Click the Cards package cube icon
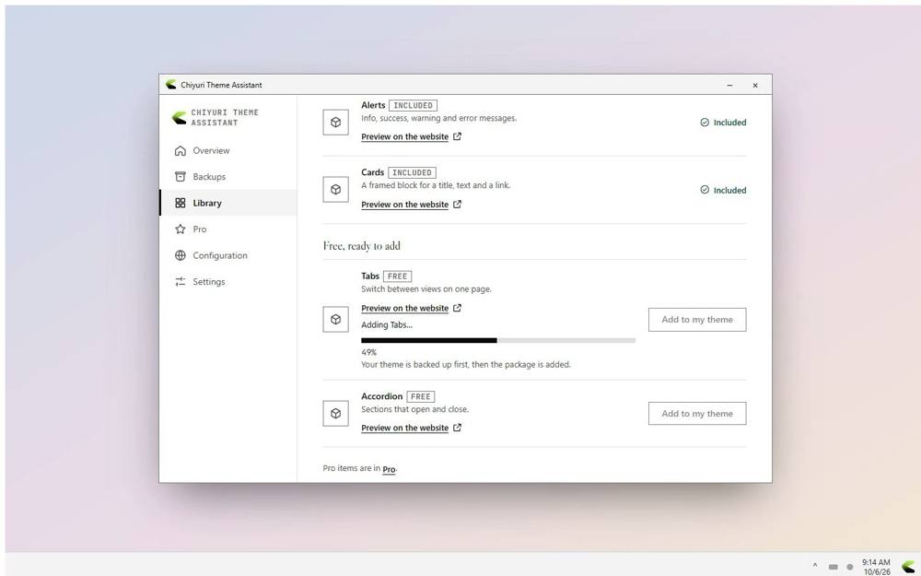The image size is (921, 576). coord(335,189)
